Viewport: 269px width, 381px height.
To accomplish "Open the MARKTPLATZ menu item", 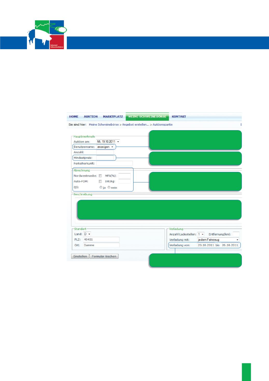I will pos(113,117).
